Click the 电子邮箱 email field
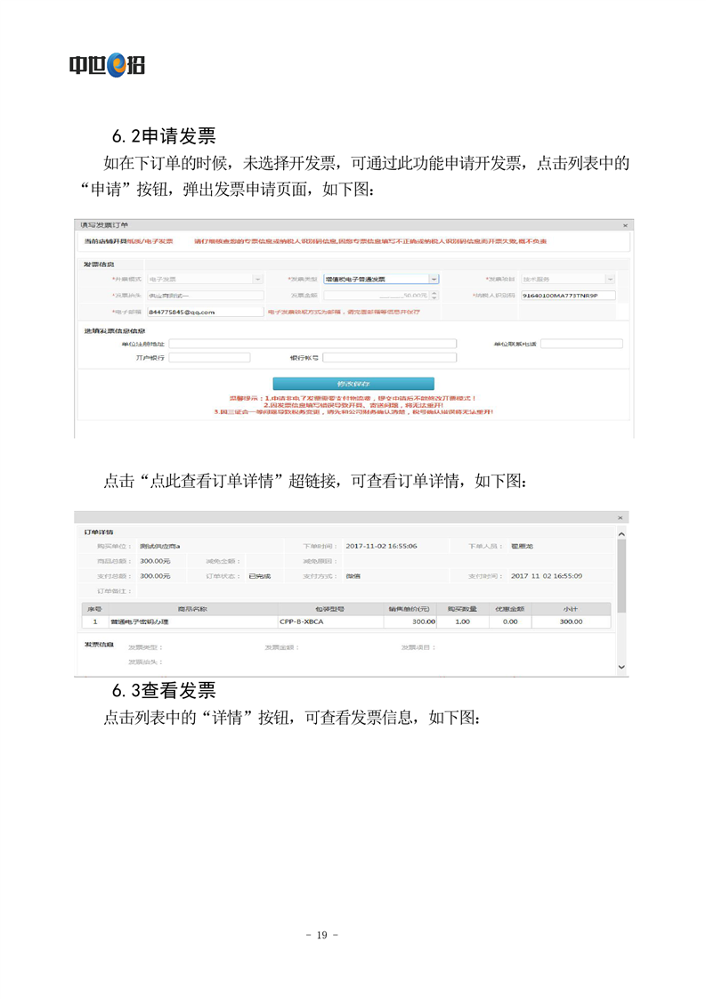Screen dimensions: 706x999 (x=205, y=313)
